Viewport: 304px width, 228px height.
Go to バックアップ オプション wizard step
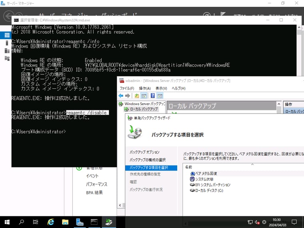(x=144, y=152)
